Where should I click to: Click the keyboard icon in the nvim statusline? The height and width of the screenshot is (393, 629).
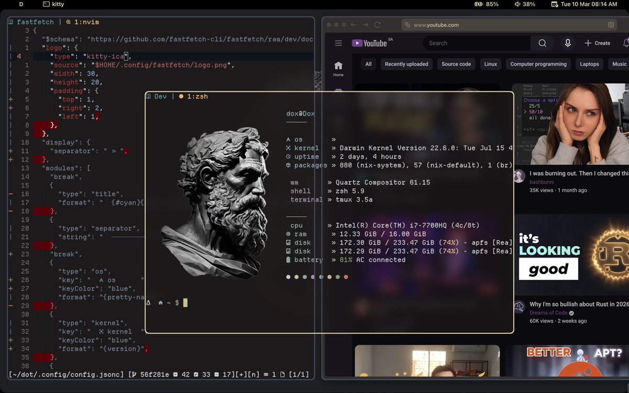[x=266, y=375]
